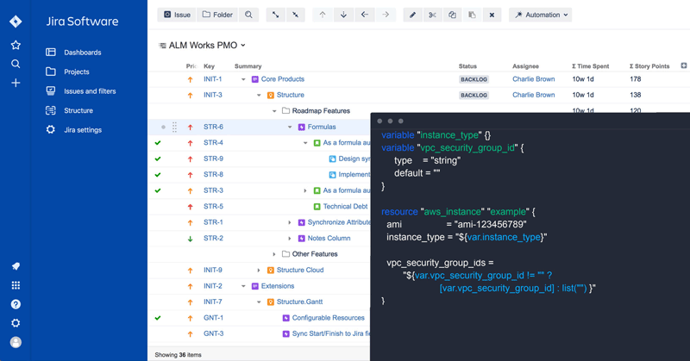Click the BACKLOG status on INIT-3 row
Screen dimensions: 690x361
(x=474, y=95)
